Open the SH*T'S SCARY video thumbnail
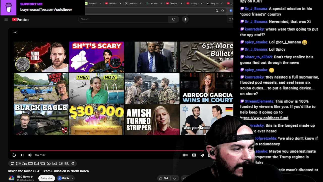This screenshot has width=323, height=182. (x=96, y=57)
